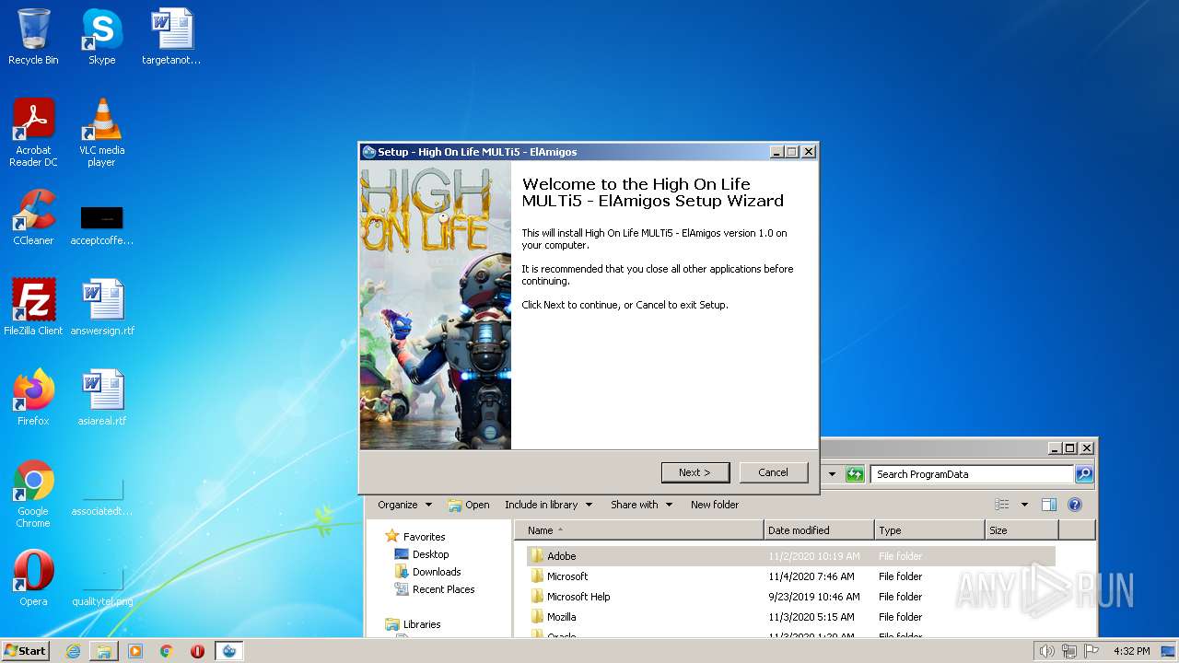Launch VLC media player from desktop
The width and height of the screenshot is (1179, 663).
click(x=101, y=133)
